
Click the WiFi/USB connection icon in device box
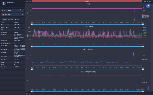pyautogui.click(x=20, y=10)
